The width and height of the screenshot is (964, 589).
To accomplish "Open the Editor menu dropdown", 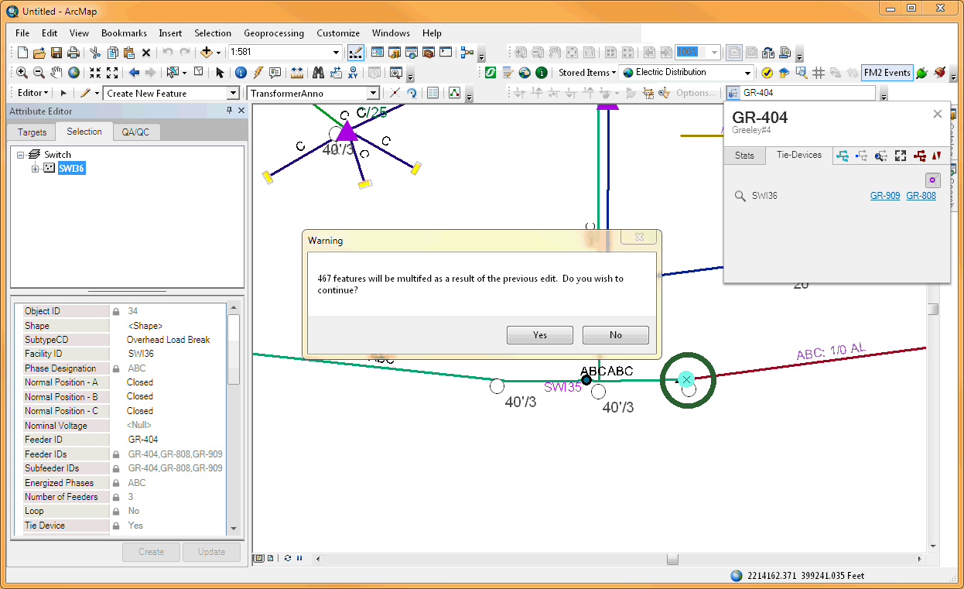I will click(x=32, y=93).
